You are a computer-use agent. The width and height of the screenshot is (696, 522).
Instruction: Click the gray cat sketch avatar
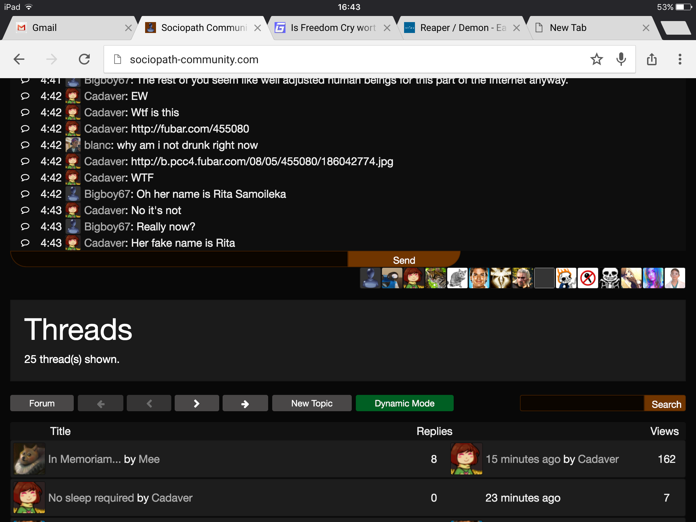pyautogui.click(x=457, y=278)
